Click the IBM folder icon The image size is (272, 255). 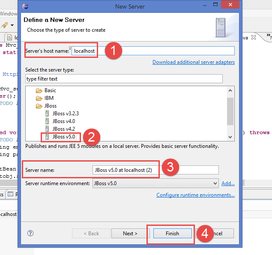(x=39, y=98)
